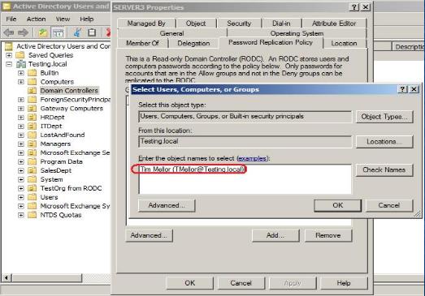This screenshot has height=296, width=425.
Task: Click Advanced in the Select Users dialog
Action: coord(167,205)
